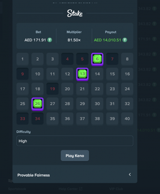Toggle keno tile number 16
160x194 pixels.
tap(127, 74)
